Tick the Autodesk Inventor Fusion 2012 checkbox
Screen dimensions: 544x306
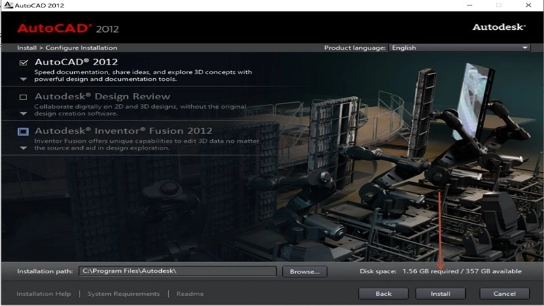23,131
